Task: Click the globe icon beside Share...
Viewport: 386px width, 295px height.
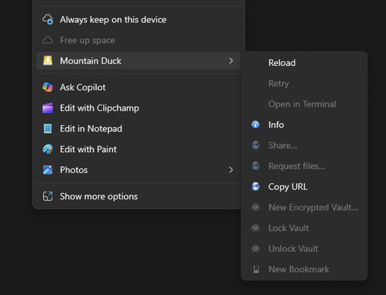Action: coord(256,145)
